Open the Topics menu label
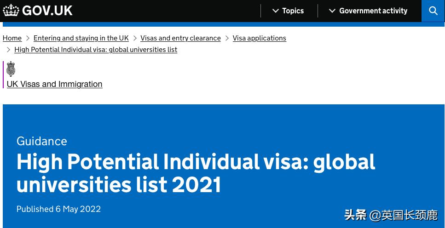Image resolution: width=445 pixels, height=228 pixels. click(x=293, y=11)
